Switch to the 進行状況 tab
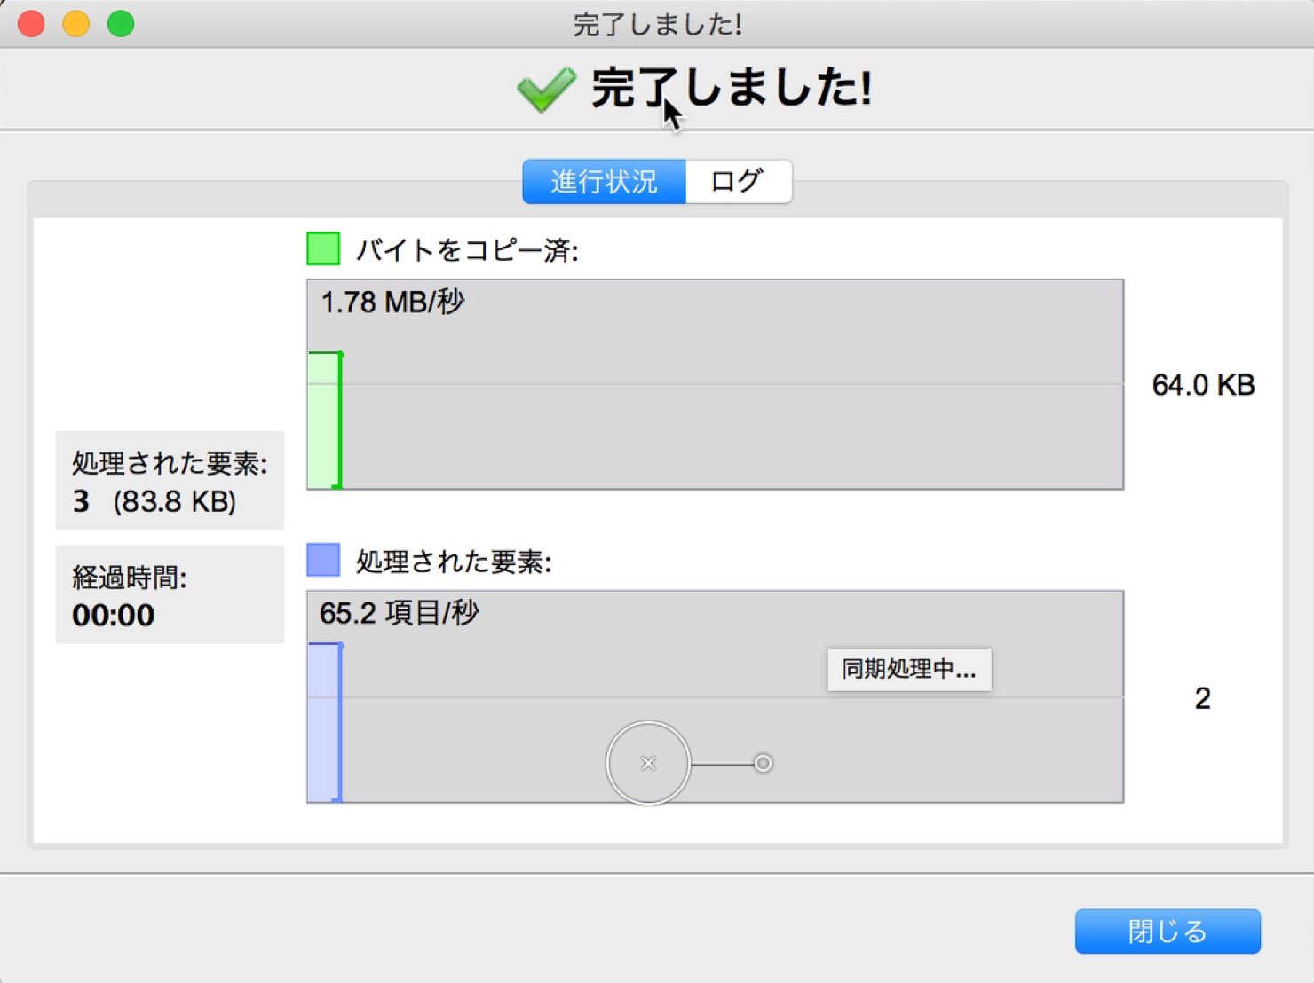 coord(604,182)
